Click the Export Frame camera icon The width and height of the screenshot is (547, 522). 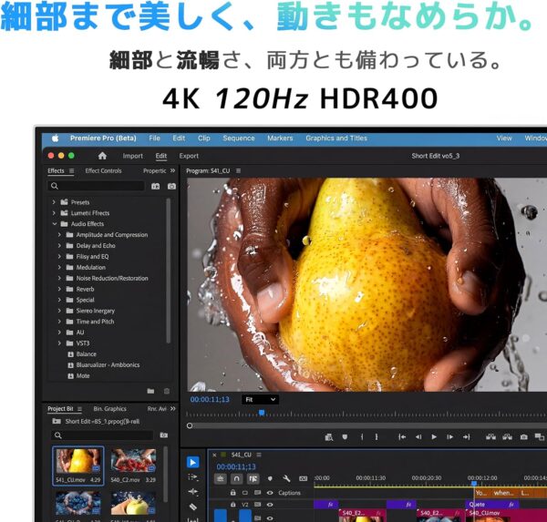tap(523, 437)
